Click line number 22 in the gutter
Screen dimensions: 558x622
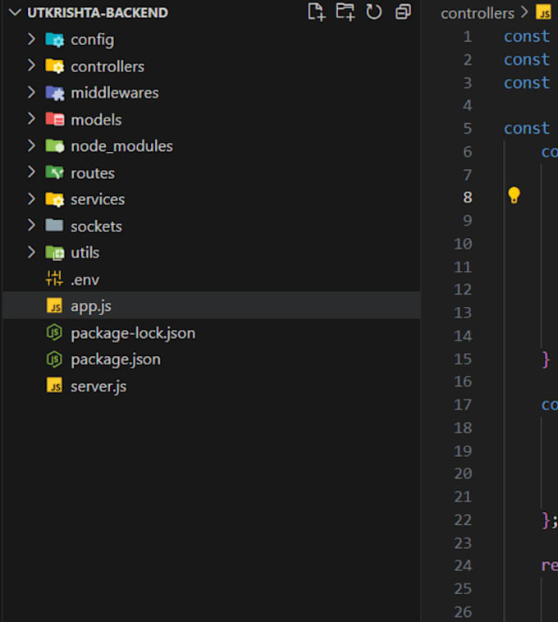(x=463, y=519)
